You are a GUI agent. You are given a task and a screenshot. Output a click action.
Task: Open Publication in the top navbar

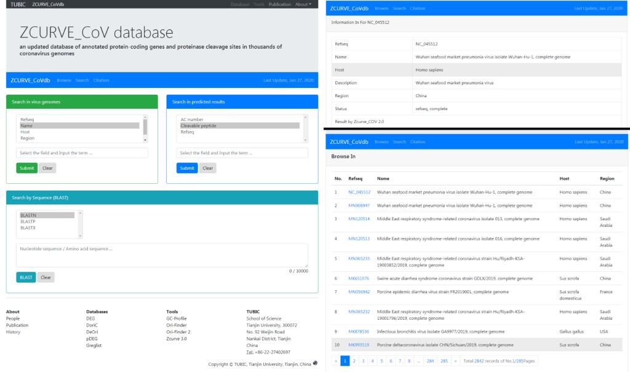pyautogui.click(x=280, y=4)
